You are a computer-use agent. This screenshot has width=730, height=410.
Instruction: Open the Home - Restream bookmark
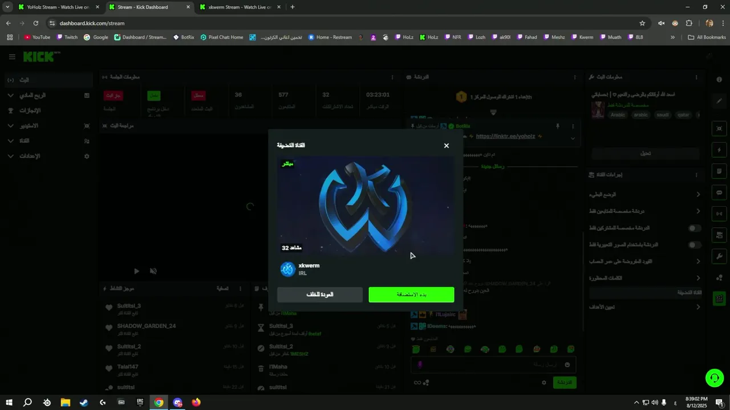(330, 37)
